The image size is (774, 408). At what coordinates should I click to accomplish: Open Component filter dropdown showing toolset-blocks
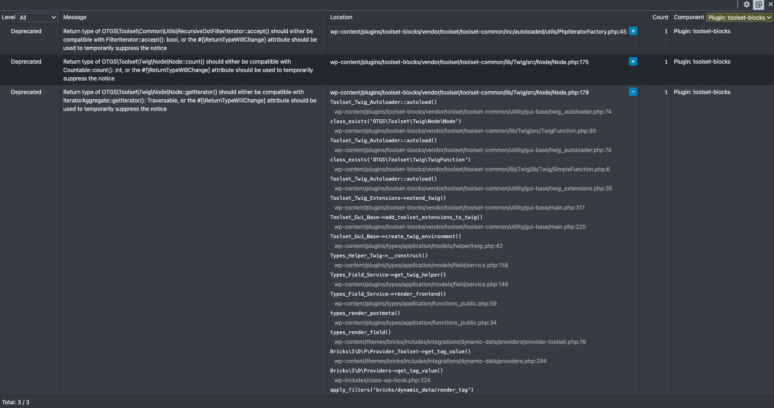coord(739,17)
